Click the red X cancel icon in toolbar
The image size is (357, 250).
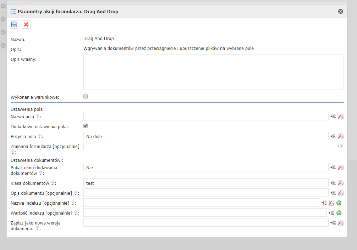click(26, 24)
